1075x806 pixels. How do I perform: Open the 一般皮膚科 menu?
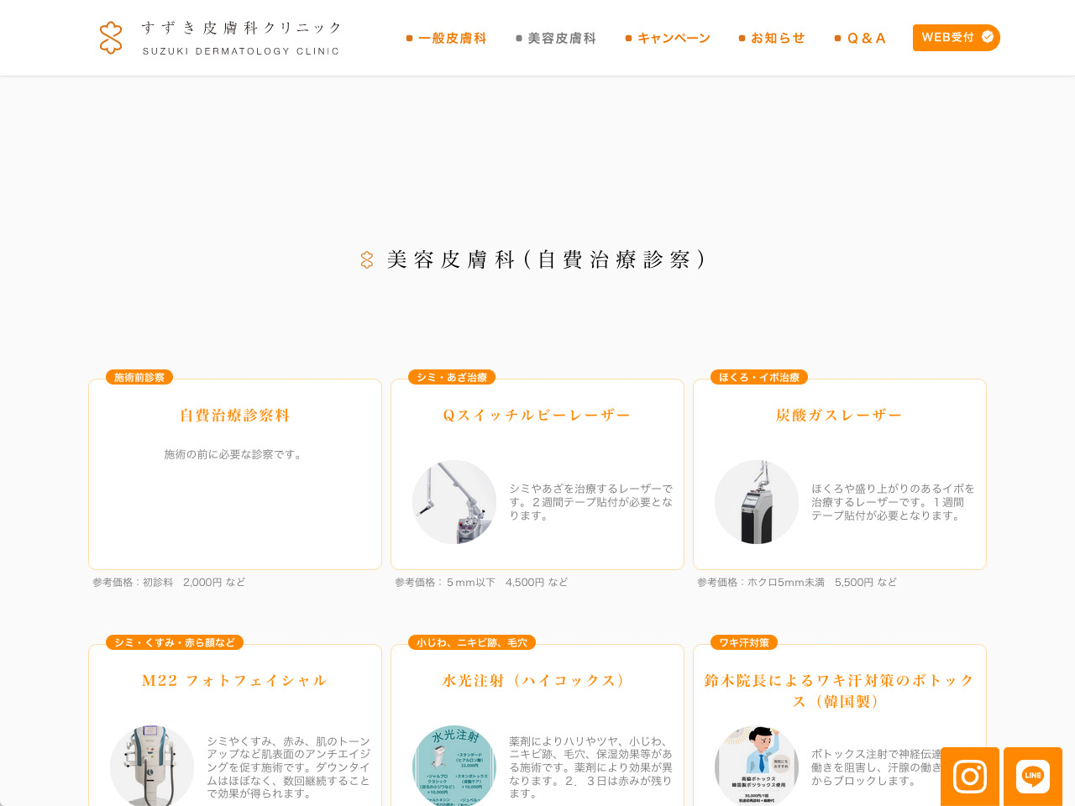(446, 39)
